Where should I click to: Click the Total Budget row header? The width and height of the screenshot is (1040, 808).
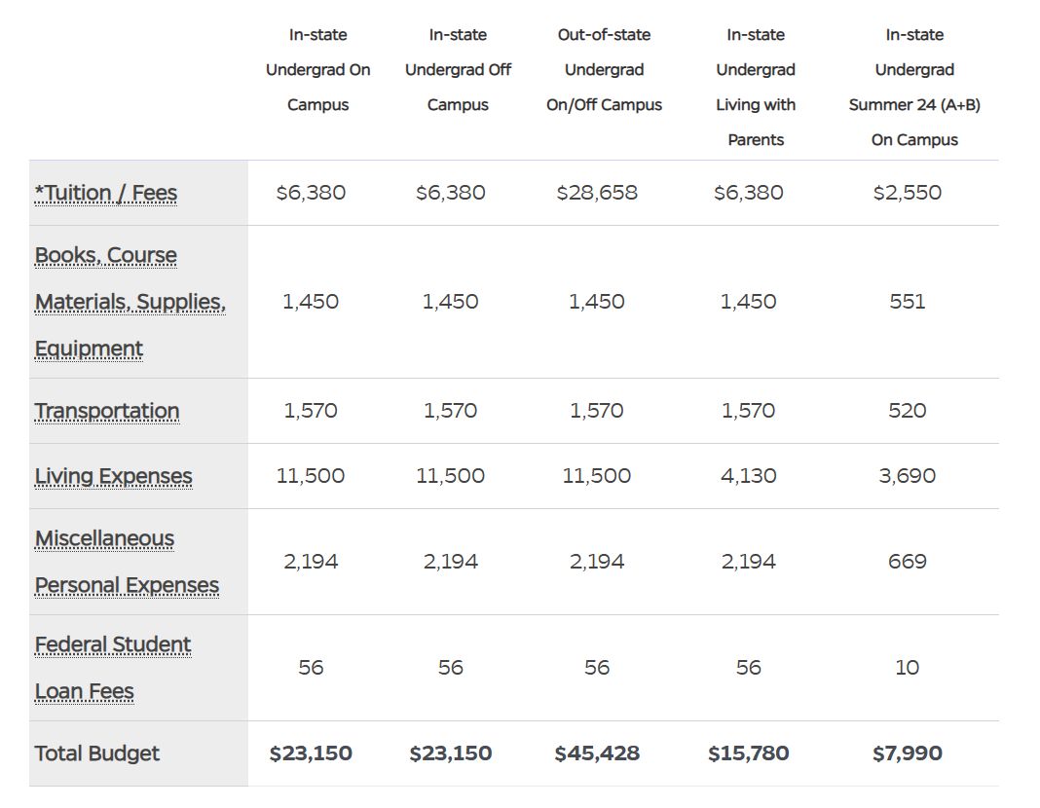click(97, 753)
